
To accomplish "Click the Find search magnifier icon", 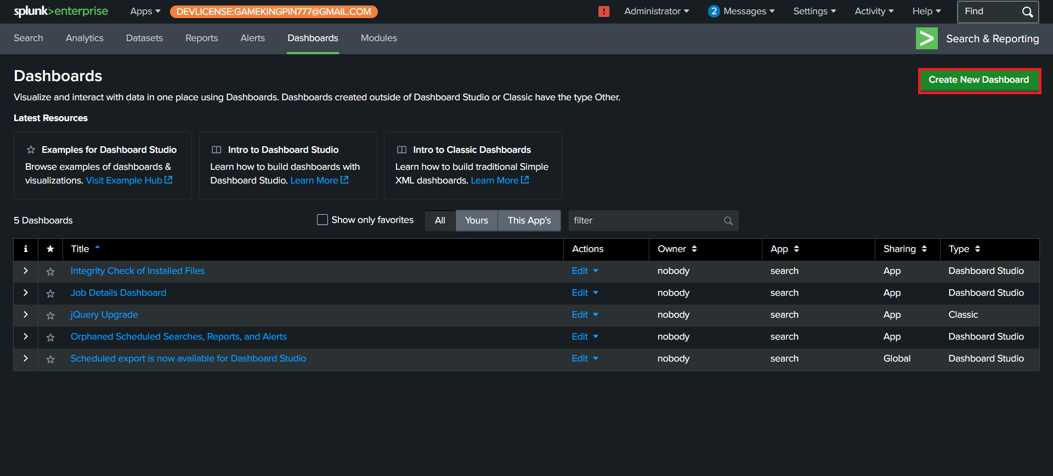I will (x=1027, y=12).
